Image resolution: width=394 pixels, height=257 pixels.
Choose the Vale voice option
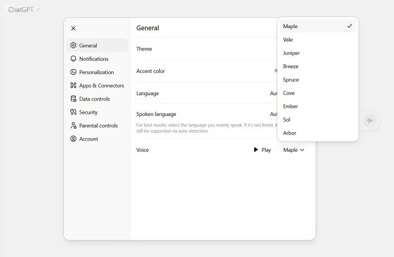coord(288,39)
